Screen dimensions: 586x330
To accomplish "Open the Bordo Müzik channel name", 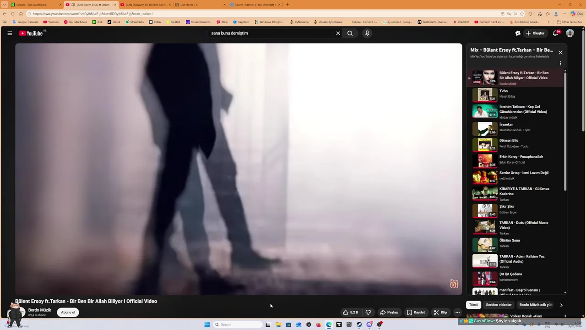I will click(40, 310).
